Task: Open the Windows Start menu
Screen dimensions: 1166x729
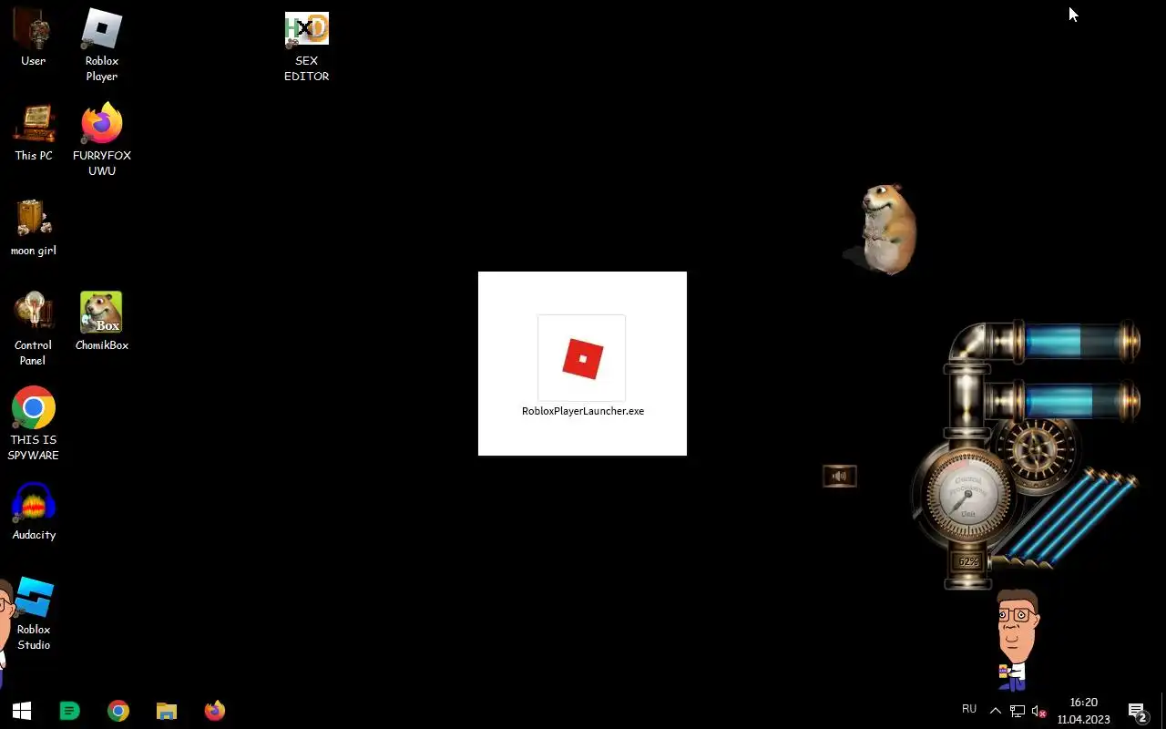Action: (22, 711)
